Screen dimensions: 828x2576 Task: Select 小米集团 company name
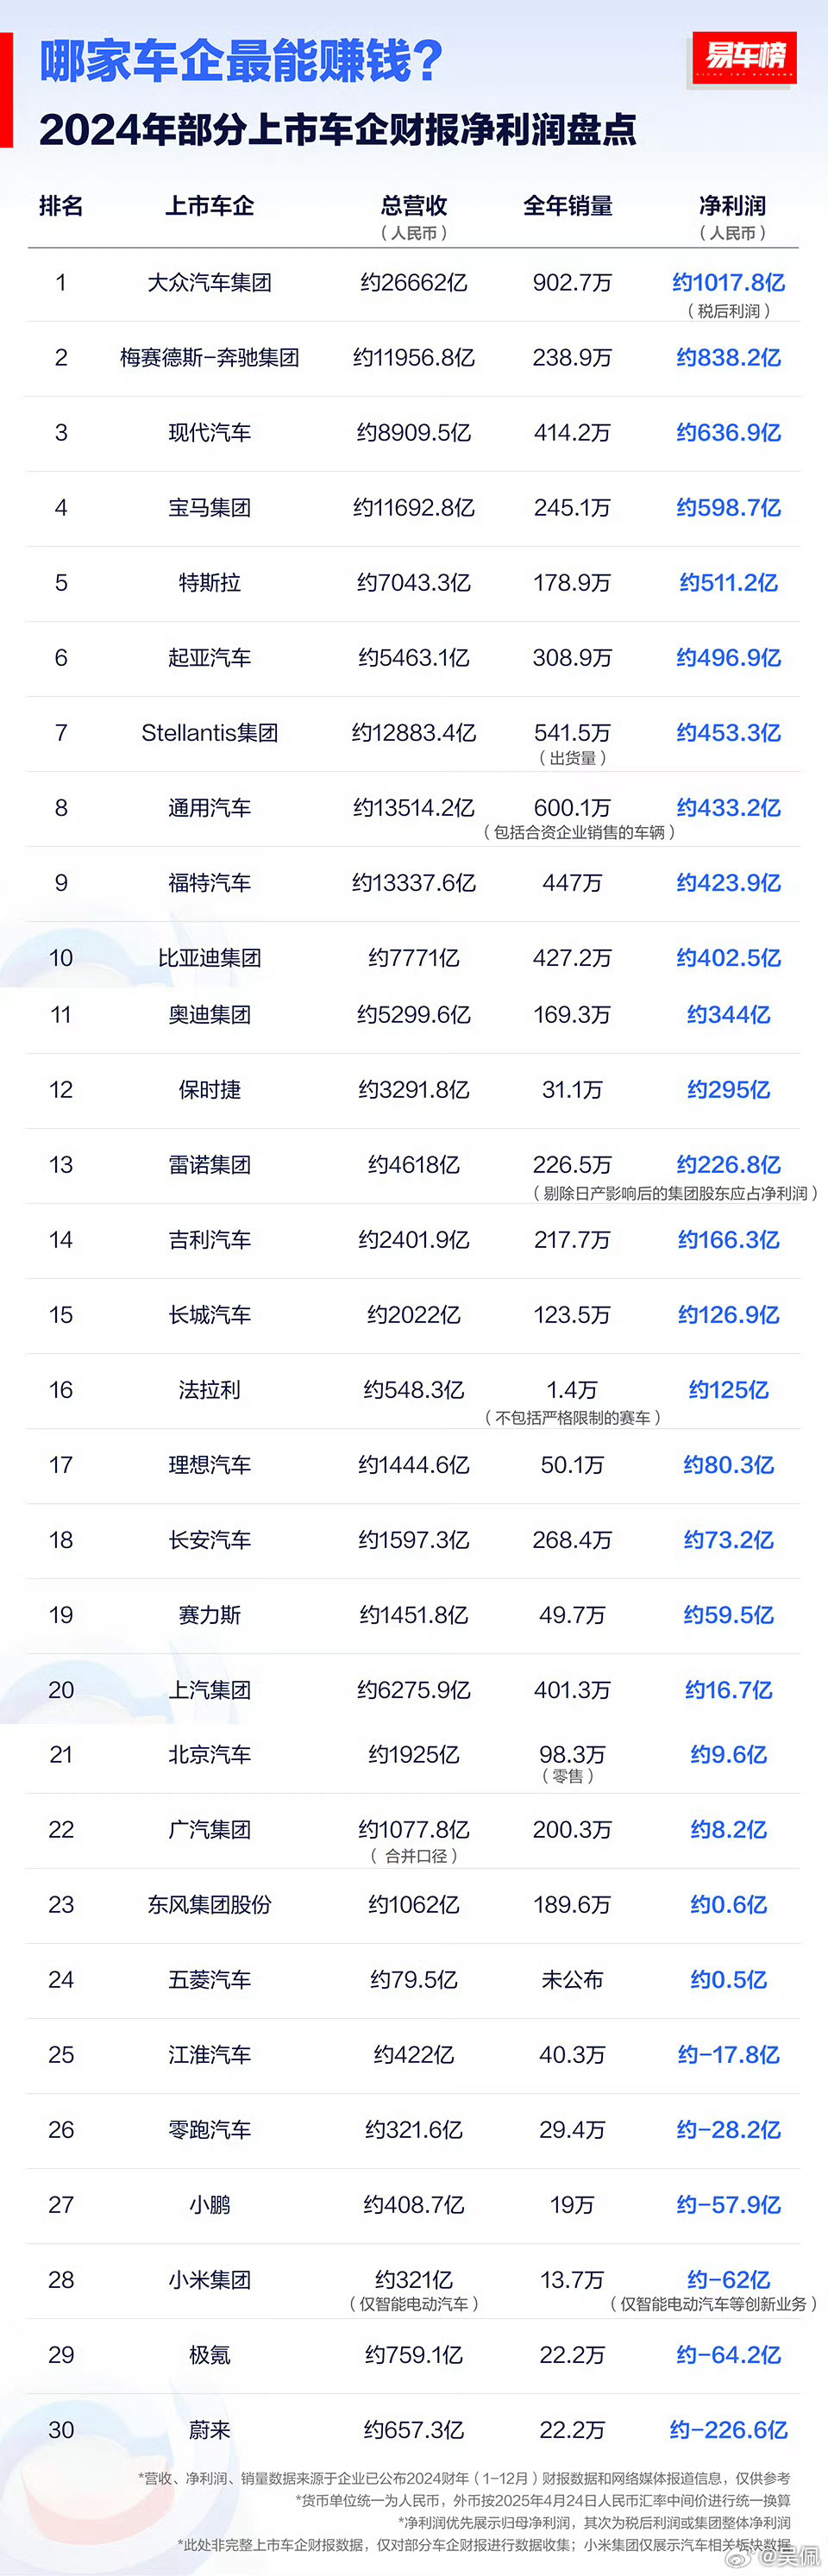pos(209,2280)
